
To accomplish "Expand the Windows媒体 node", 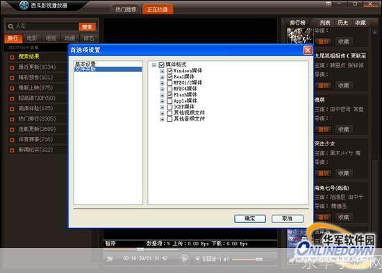I will (x=162, y=71).
